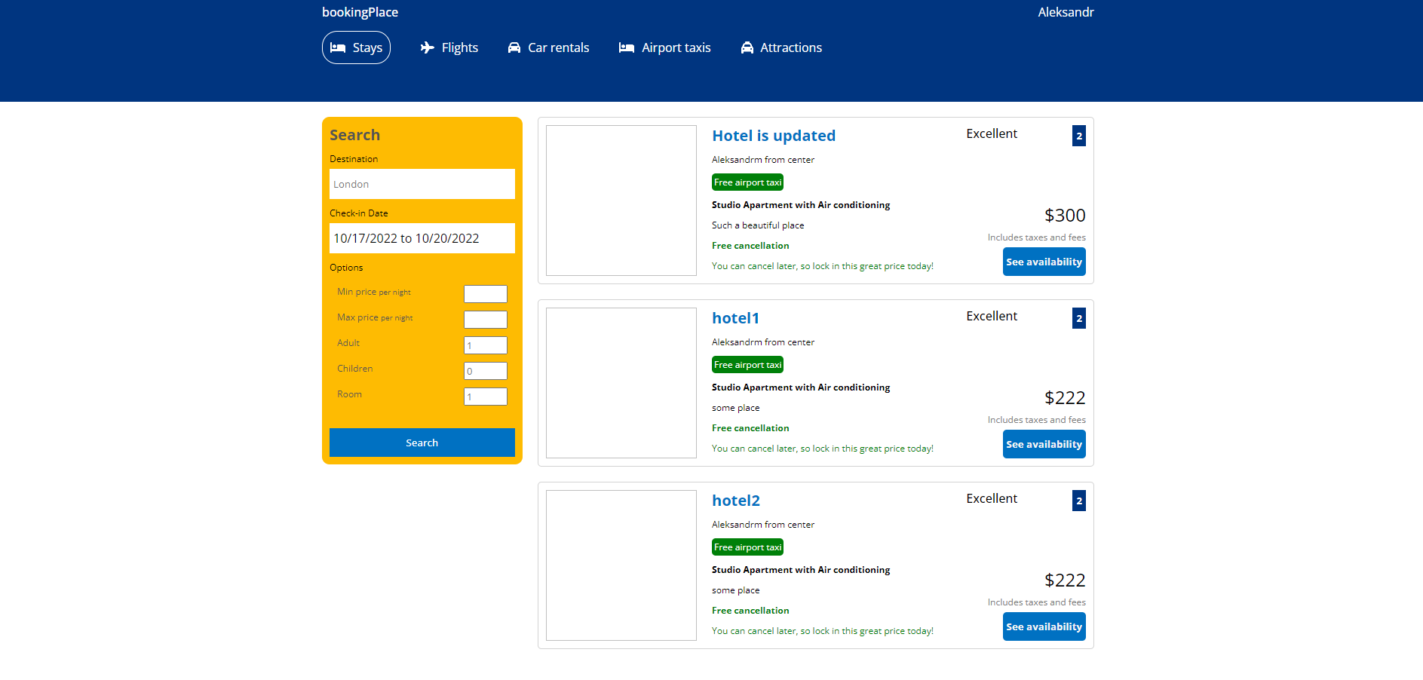See availability for hotel2
Viewport: 1423px width, 680px height.
point(1044,626)
